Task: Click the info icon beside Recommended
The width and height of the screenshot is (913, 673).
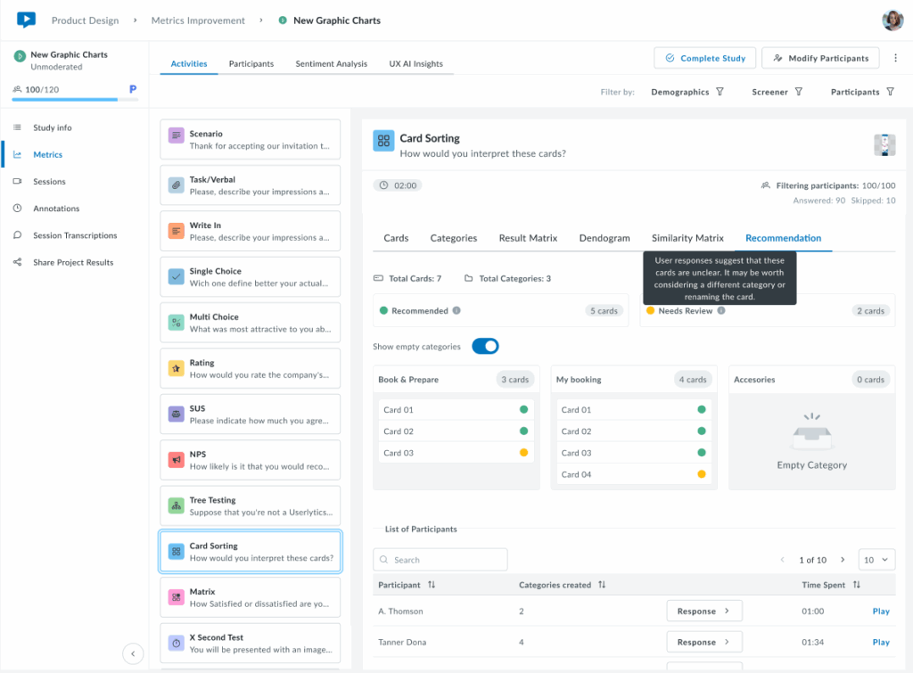Action: tap(456, 311)
